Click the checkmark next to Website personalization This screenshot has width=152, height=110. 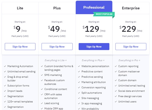[79, 66]
